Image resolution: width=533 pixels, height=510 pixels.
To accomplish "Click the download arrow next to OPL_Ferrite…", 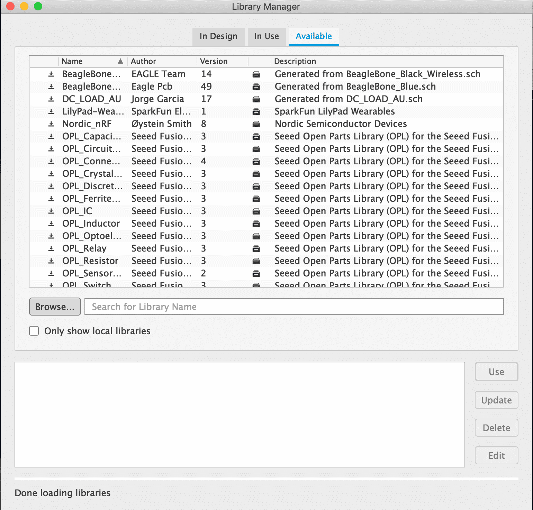I will [51, 199].
